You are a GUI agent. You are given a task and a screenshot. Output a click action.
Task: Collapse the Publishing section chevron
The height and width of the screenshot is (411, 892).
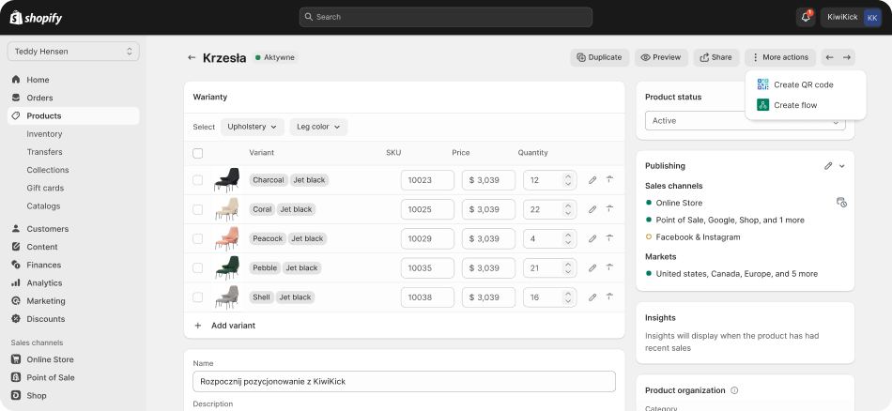pyautogui.click(x=842, y=166)
